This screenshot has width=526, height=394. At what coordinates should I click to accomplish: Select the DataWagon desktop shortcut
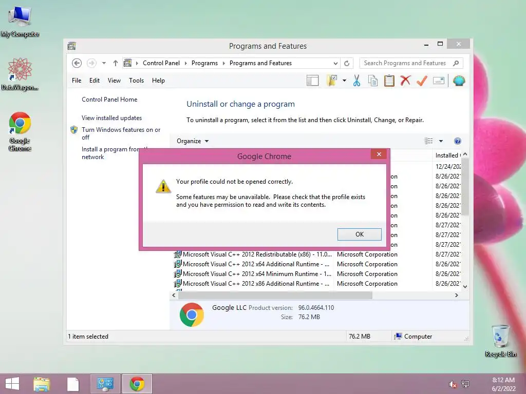tap(20, 74)
